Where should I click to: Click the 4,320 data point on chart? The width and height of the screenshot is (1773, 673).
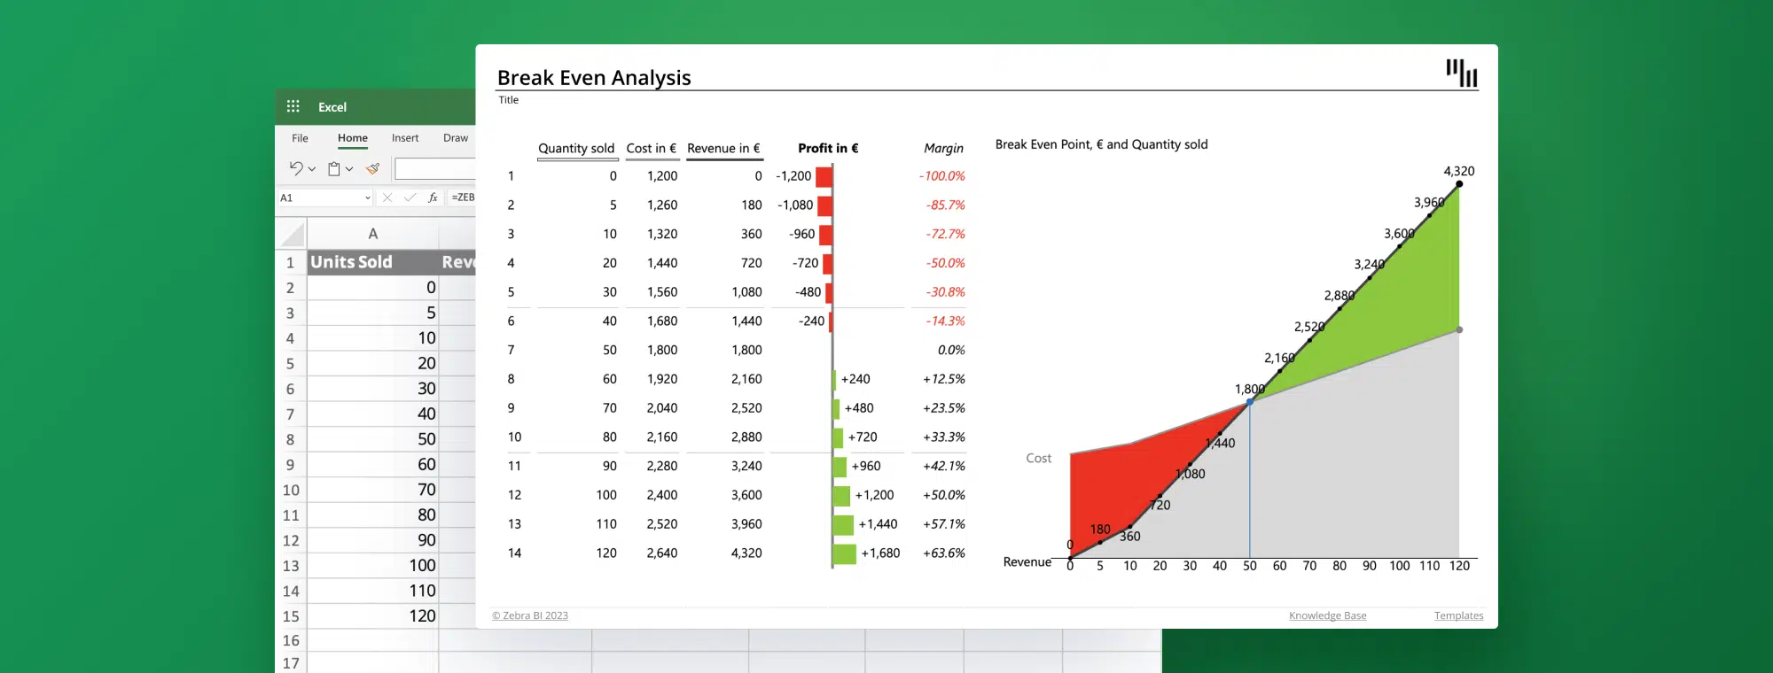tap(1459, 184)
